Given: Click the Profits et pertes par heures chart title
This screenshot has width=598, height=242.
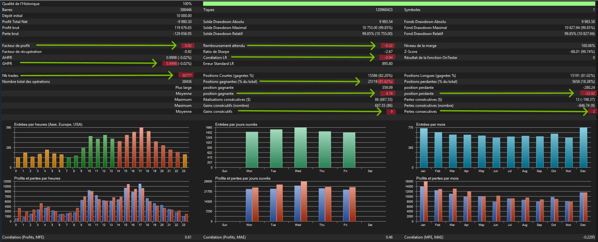Looking at the screenshot, I should coord(37,178).
